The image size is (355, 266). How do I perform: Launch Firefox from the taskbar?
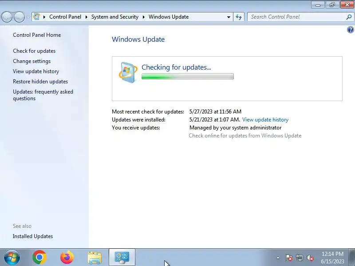pyautogui.click(x=67, y=257)
